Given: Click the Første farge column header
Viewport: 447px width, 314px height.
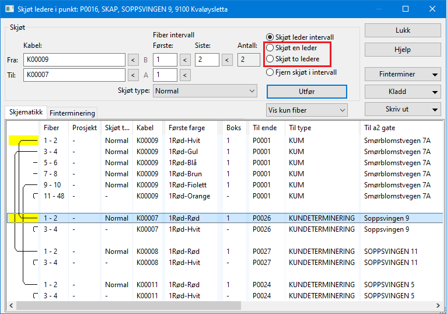Looking at the screenshot, I should [191, 128].
